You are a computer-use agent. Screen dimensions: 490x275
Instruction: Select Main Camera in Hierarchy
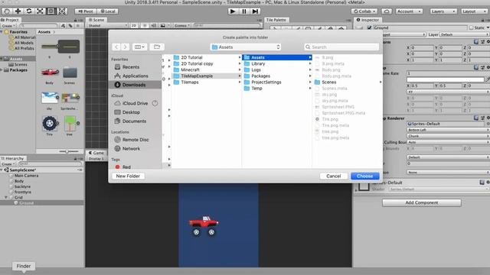pyautogui.click(x=26, y=176)
